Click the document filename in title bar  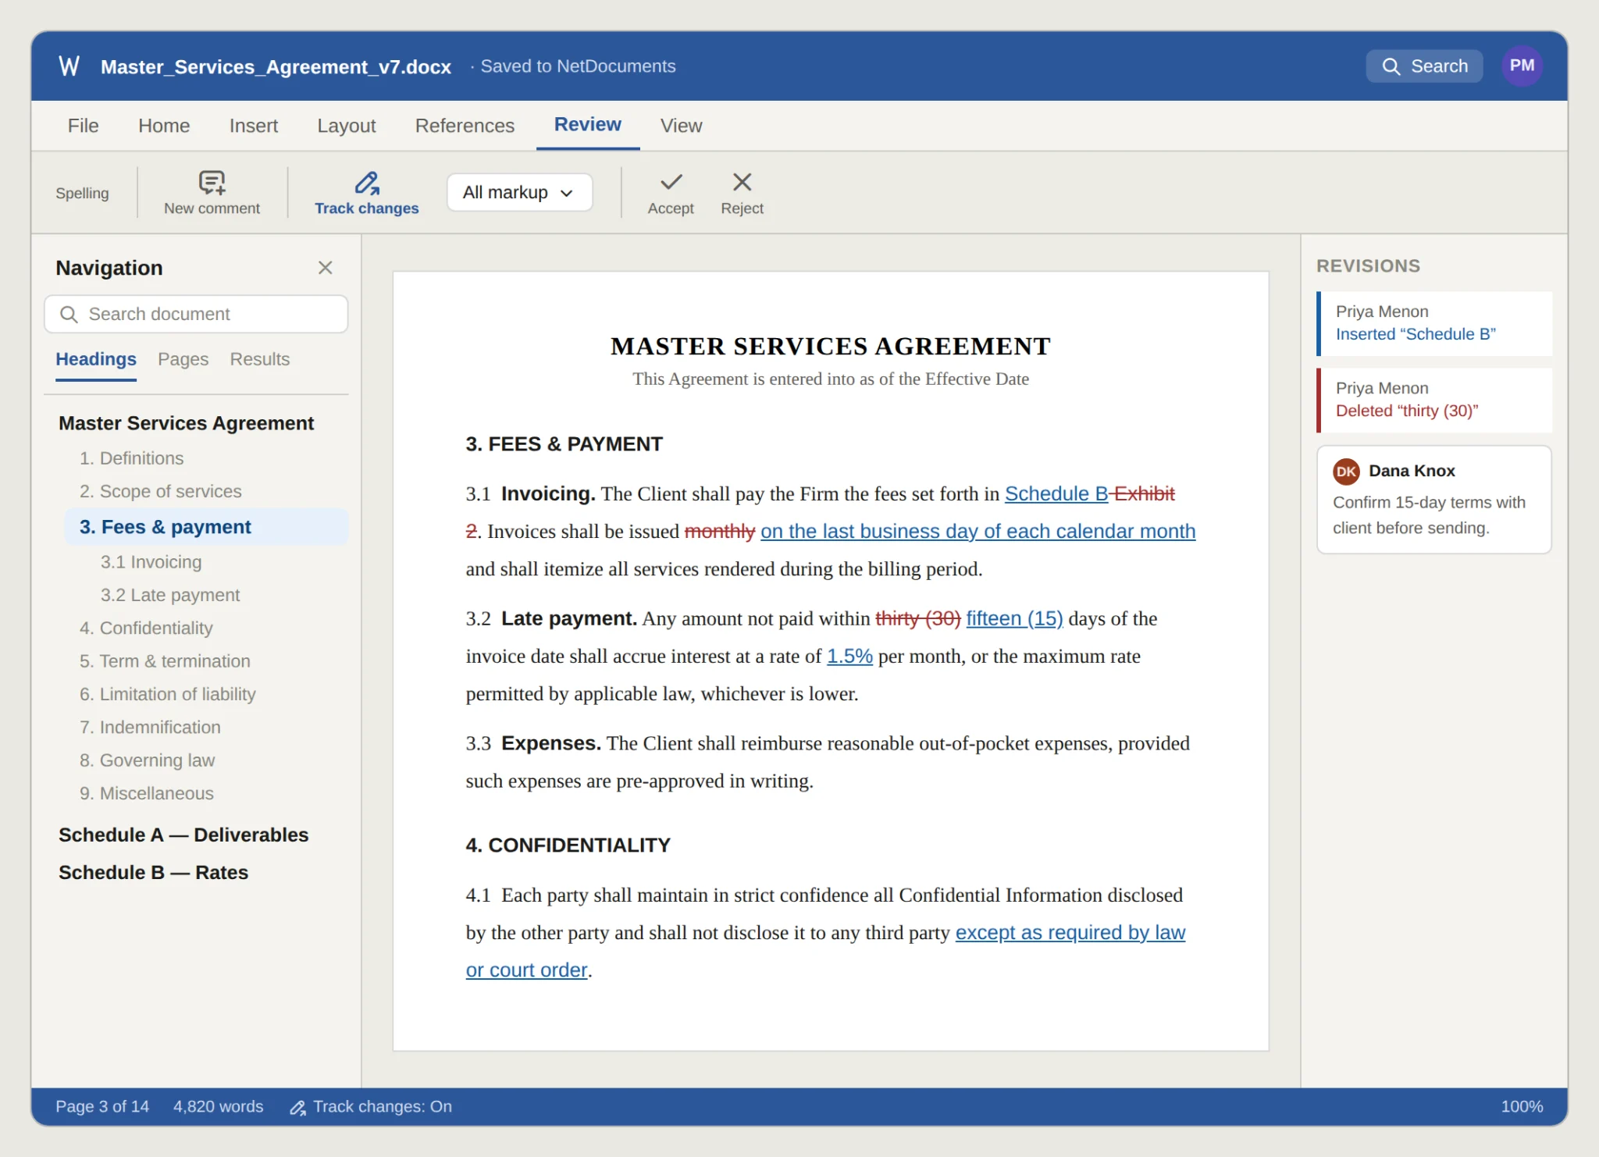pos(276,66)
